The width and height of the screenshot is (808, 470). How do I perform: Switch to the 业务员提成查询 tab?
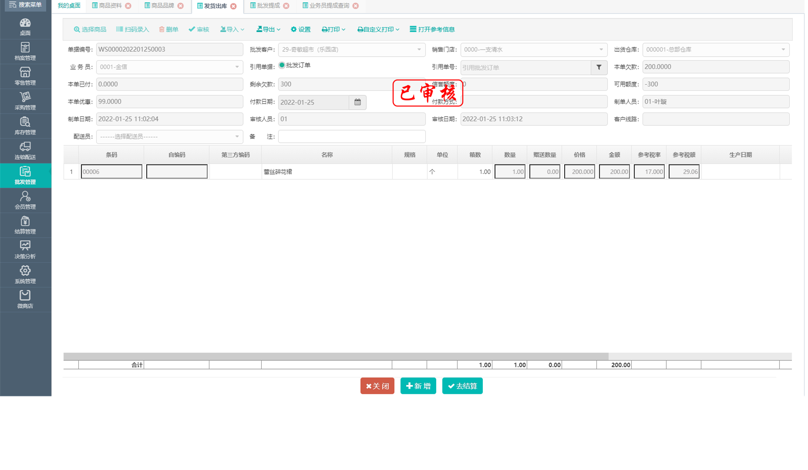(326, 6)
